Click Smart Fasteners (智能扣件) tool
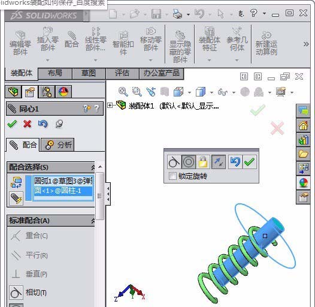 tap(123, 43)
